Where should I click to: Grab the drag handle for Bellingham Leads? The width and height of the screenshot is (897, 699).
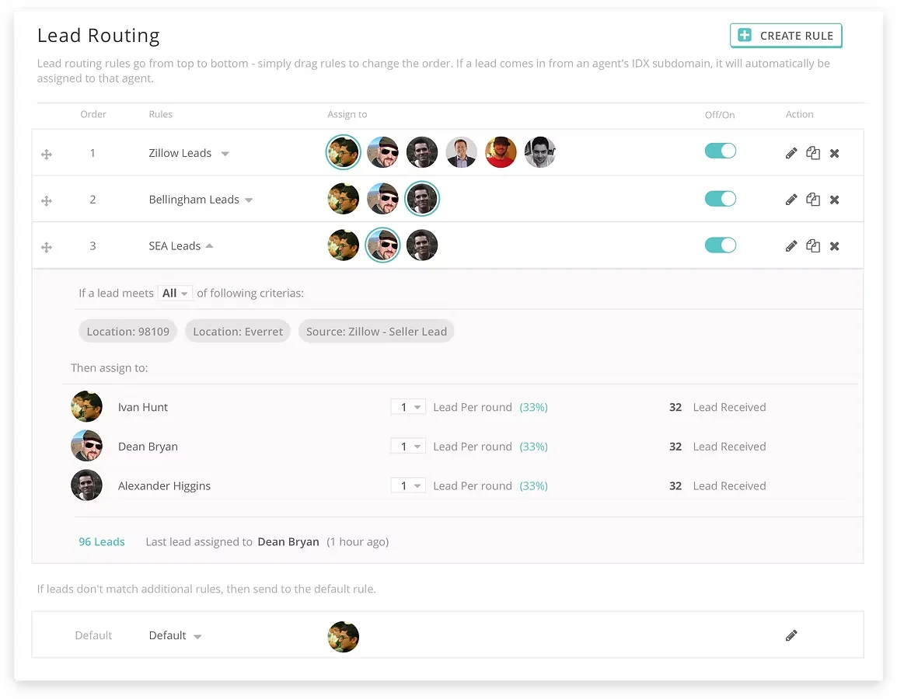point(47,200)
